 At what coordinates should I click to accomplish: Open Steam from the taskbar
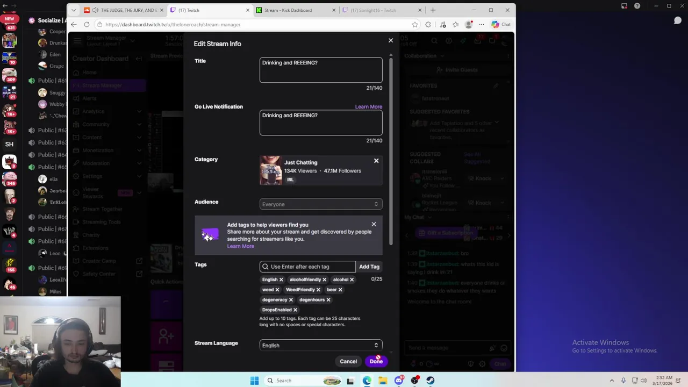[431, 381]
